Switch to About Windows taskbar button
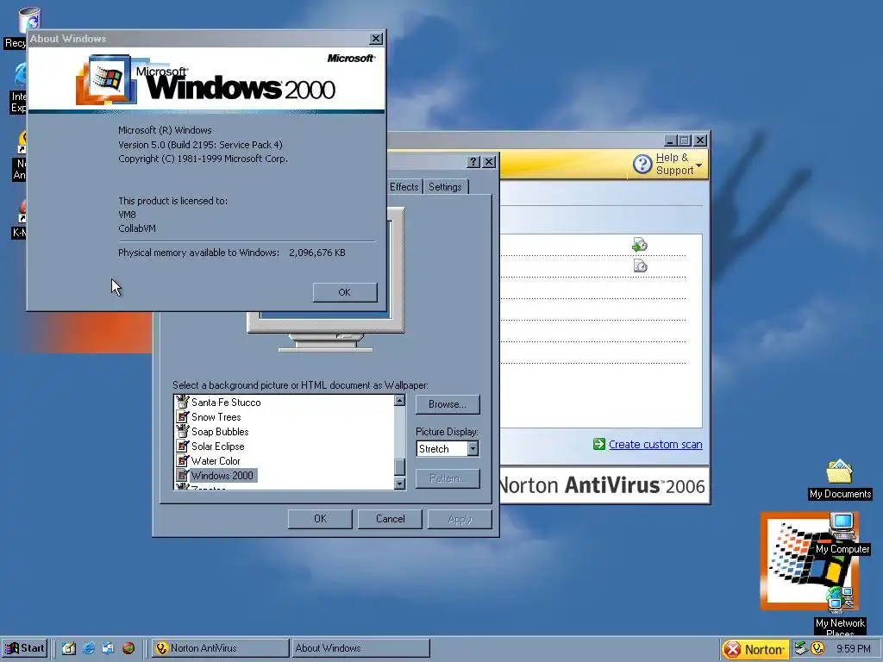 click(360, 648)
